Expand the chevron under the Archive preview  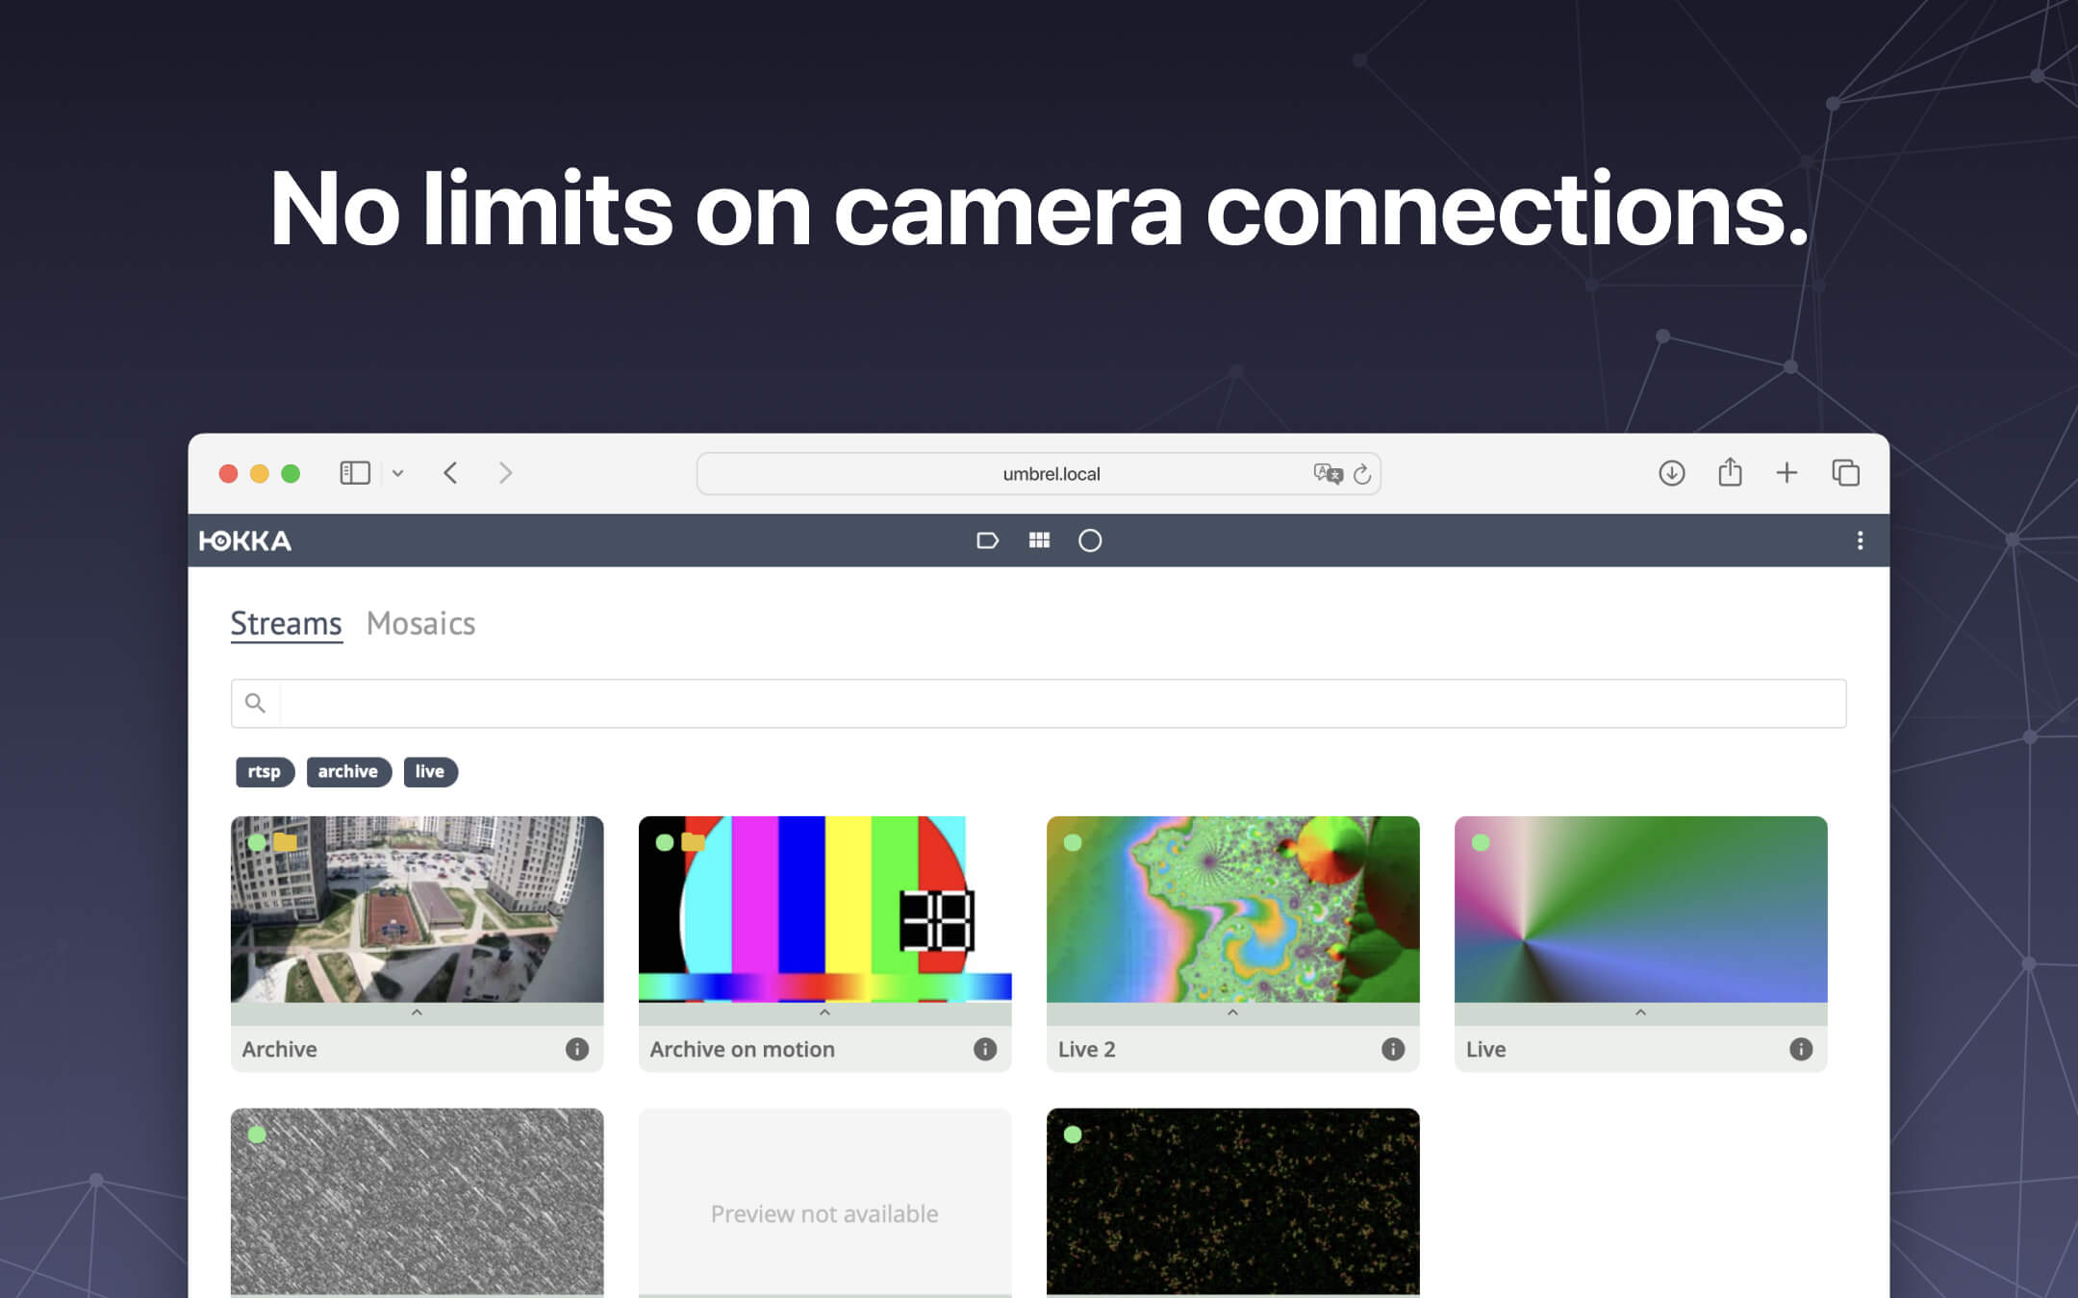click(x=417, y=1012)
